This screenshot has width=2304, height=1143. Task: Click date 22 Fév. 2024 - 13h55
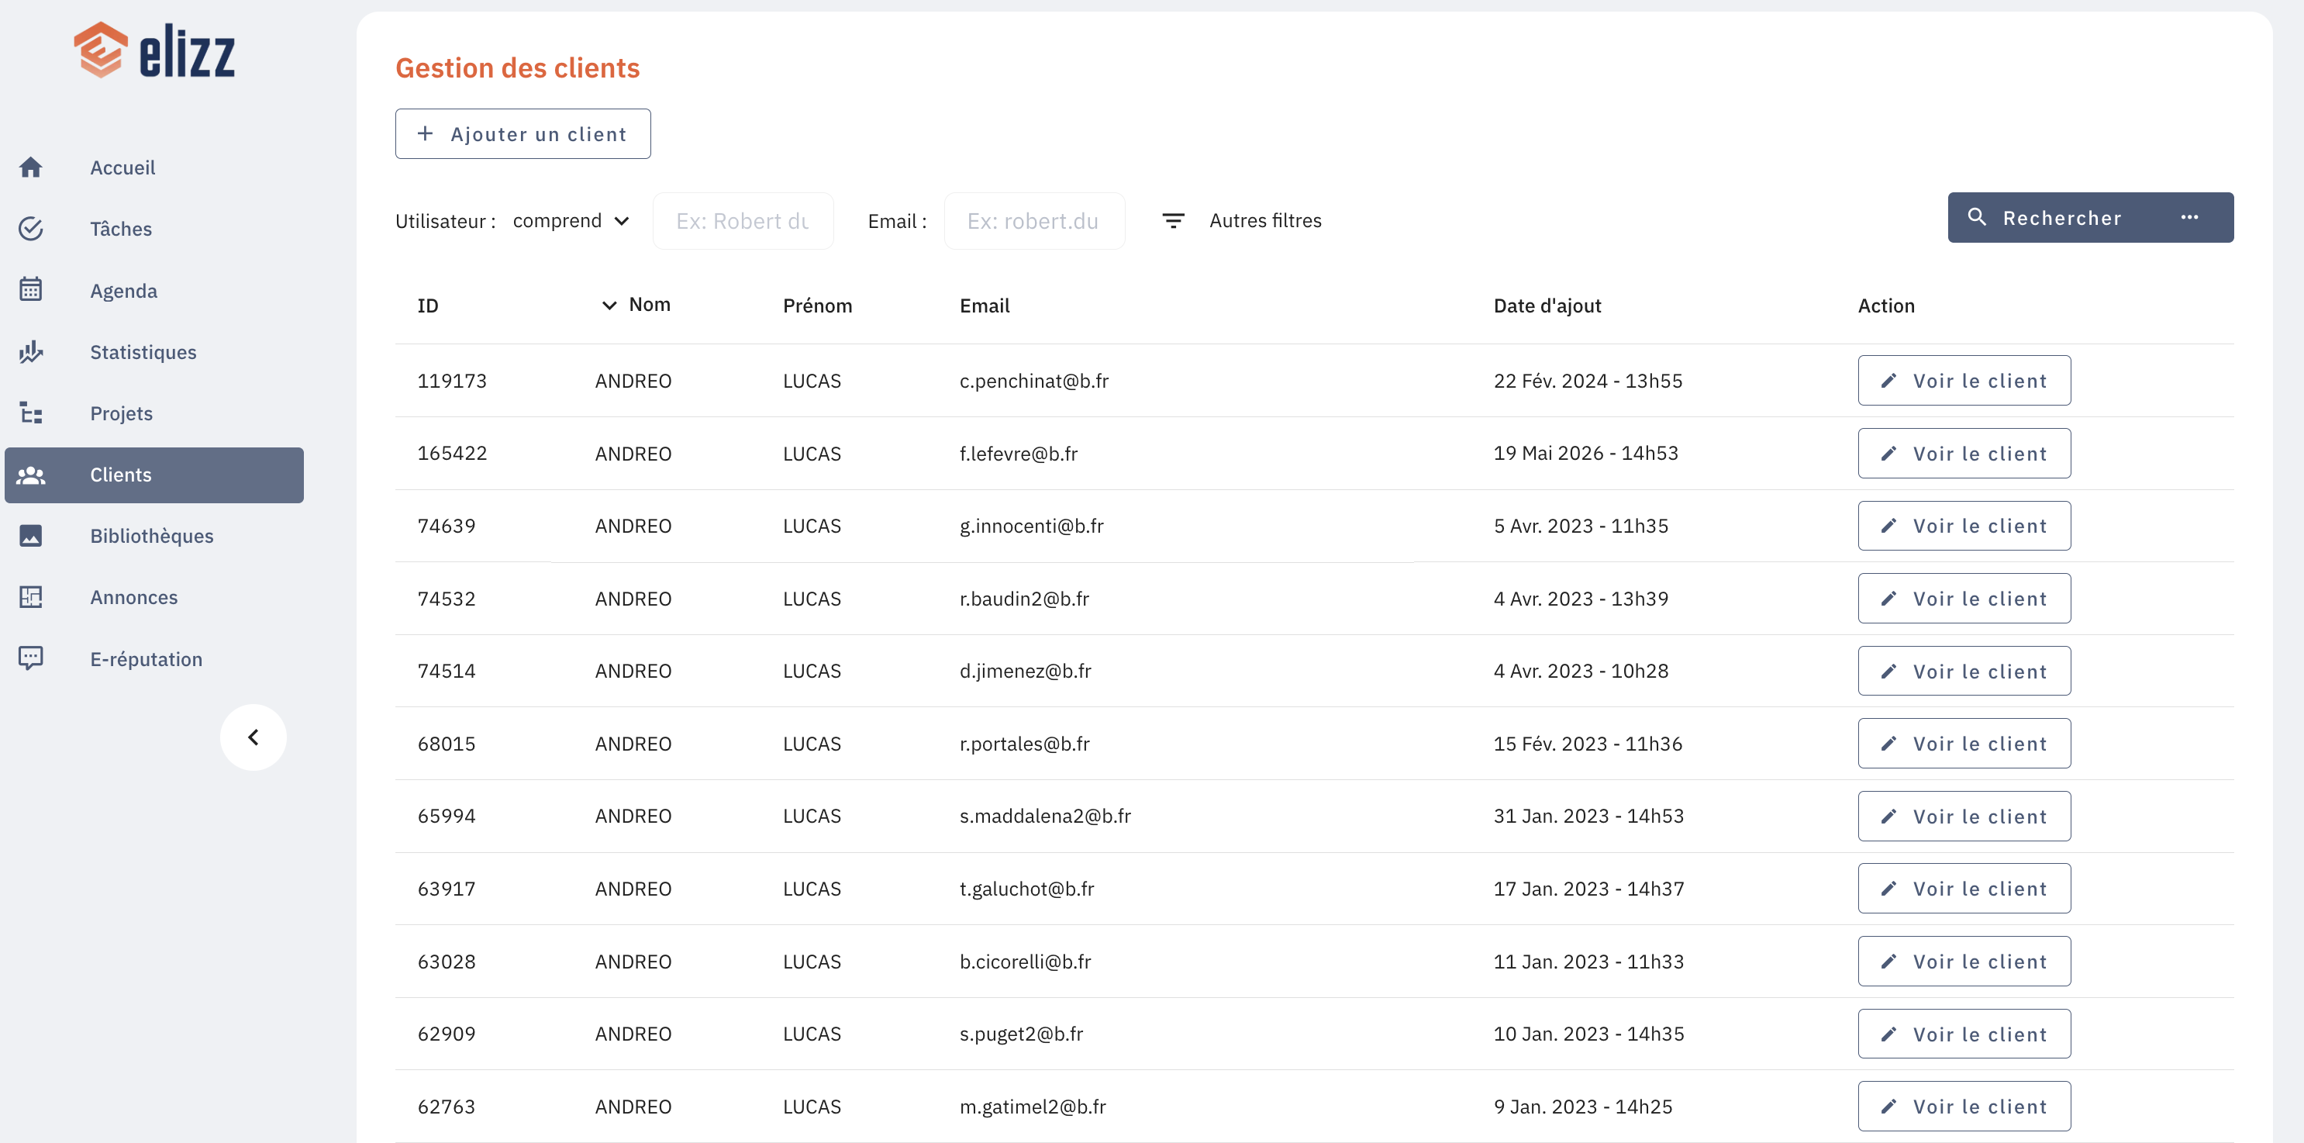1588,381
